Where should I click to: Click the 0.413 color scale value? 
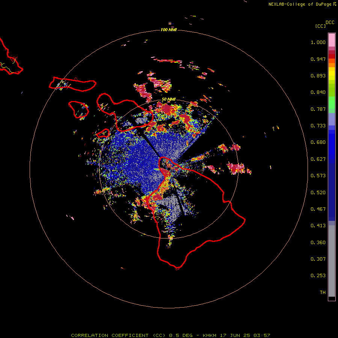318,226
